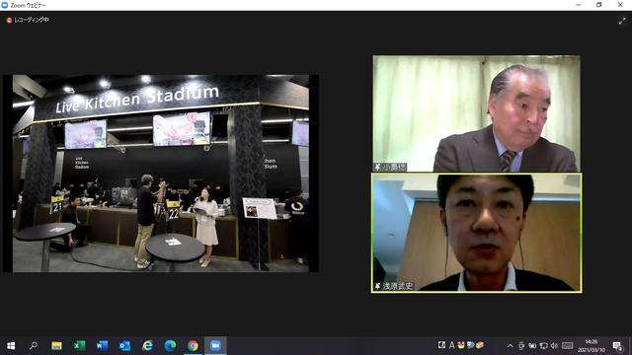
Task: Select the video tile of 浅原武史
Action: pos(476,233)
